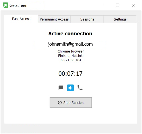
Task: Click the Active connection heading
Action: coord(70,34)
